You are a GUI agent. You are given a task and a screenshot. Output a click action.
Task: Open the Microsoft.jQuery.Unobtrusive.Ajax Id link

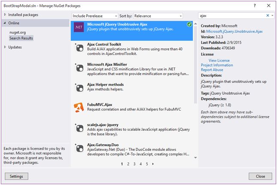pos(234,31)
